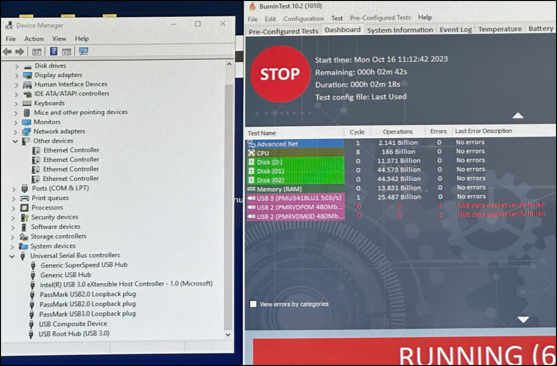Click the Ports (COM & LPT) icon
Viewport: 557px width, 366px height.
coord(25,188)
